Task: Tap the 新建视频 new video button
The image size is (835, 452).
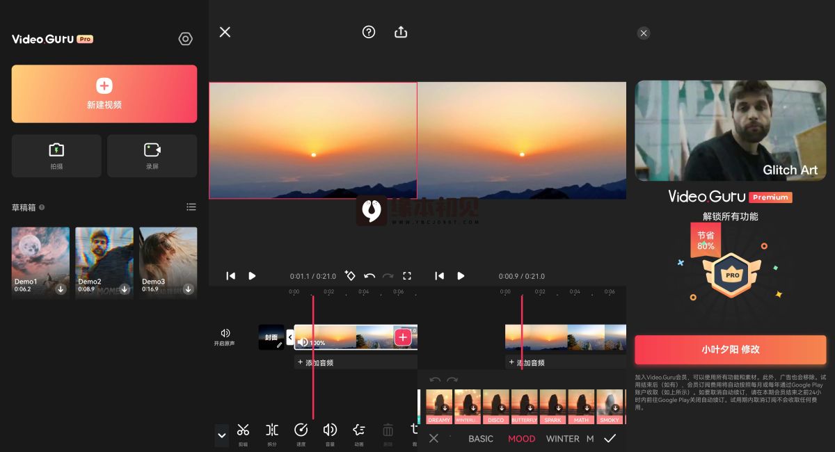Action: coord(104,94)
